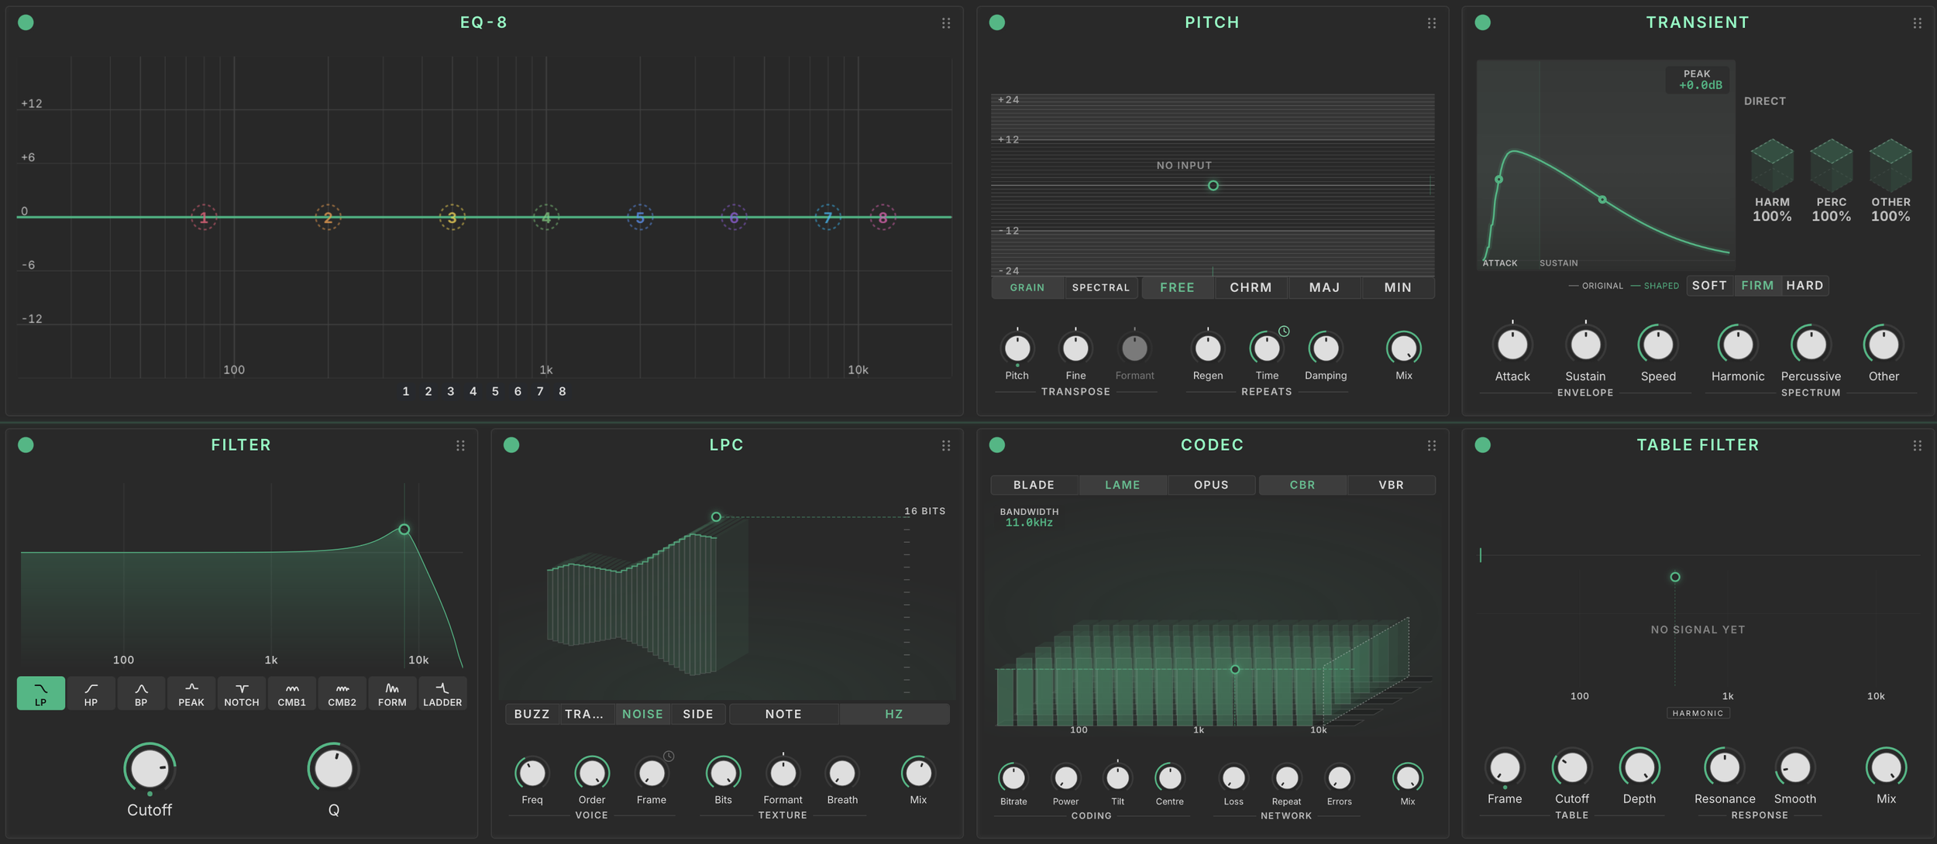The image size is (1937, 844).
Task: Open the EQ-8 module drag handle menu
Action: pyautogui.click(x=946, y=23)
